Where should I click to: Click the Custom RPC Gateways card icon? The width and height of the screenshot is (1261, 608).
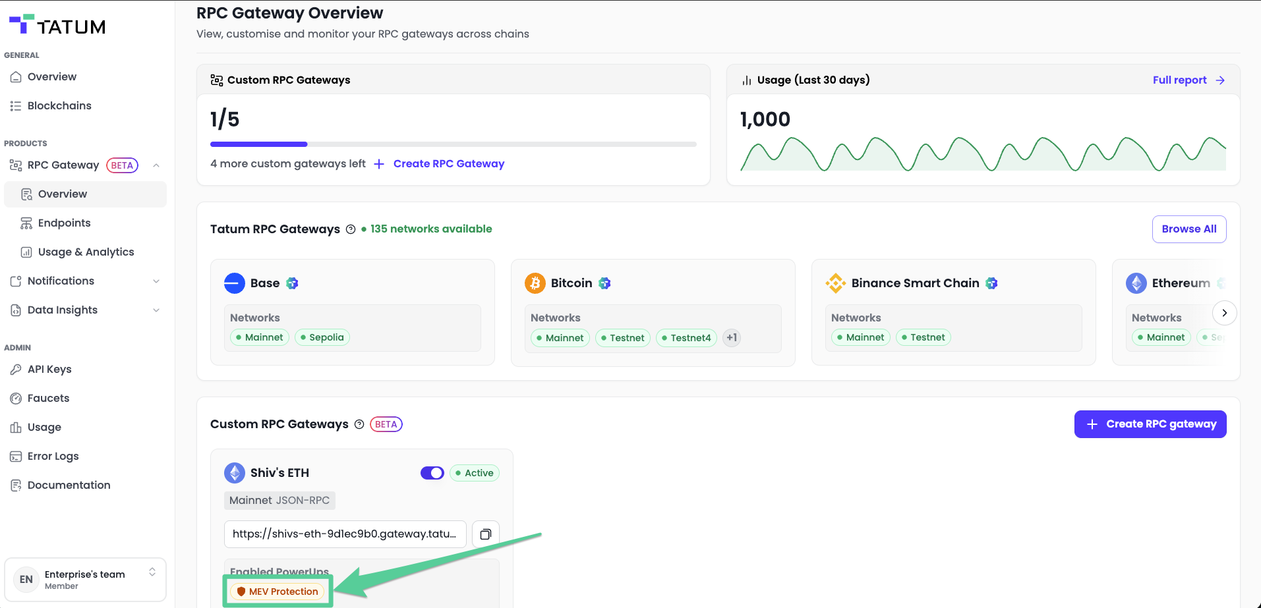click(217, 80)
